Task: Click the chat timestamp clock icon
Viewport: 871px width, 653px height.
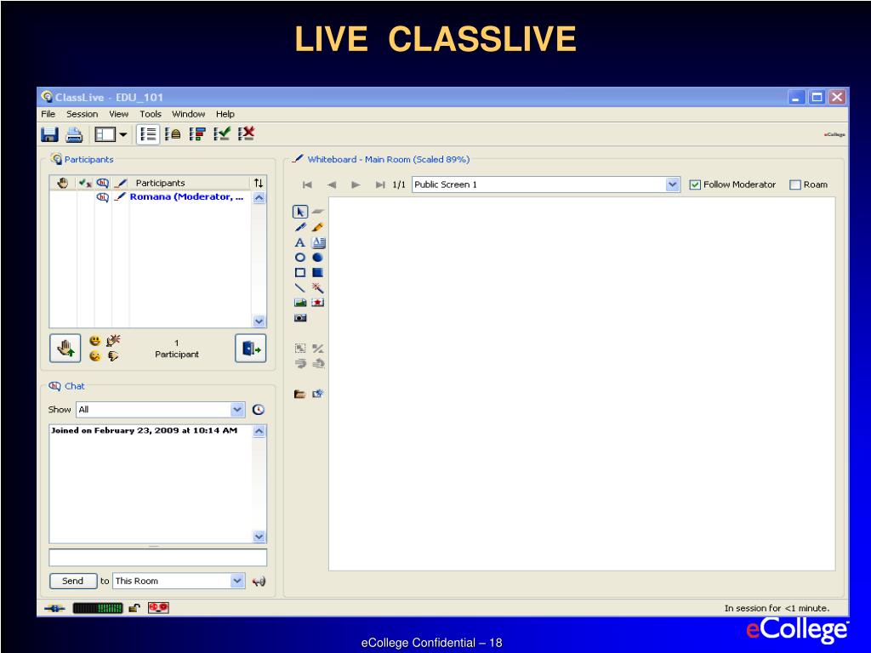Action: tap(259, 409)
